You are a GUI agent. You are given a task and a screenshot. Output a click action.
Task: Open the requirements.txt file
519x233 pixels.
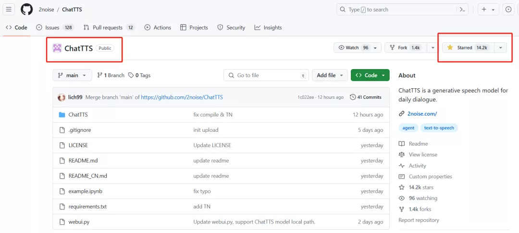(x=88, y=207)
